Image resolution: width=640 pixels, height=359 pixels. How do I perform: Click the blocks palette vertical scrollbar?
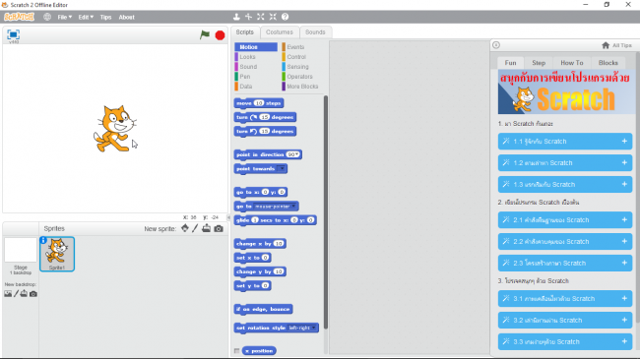[326, 212]
